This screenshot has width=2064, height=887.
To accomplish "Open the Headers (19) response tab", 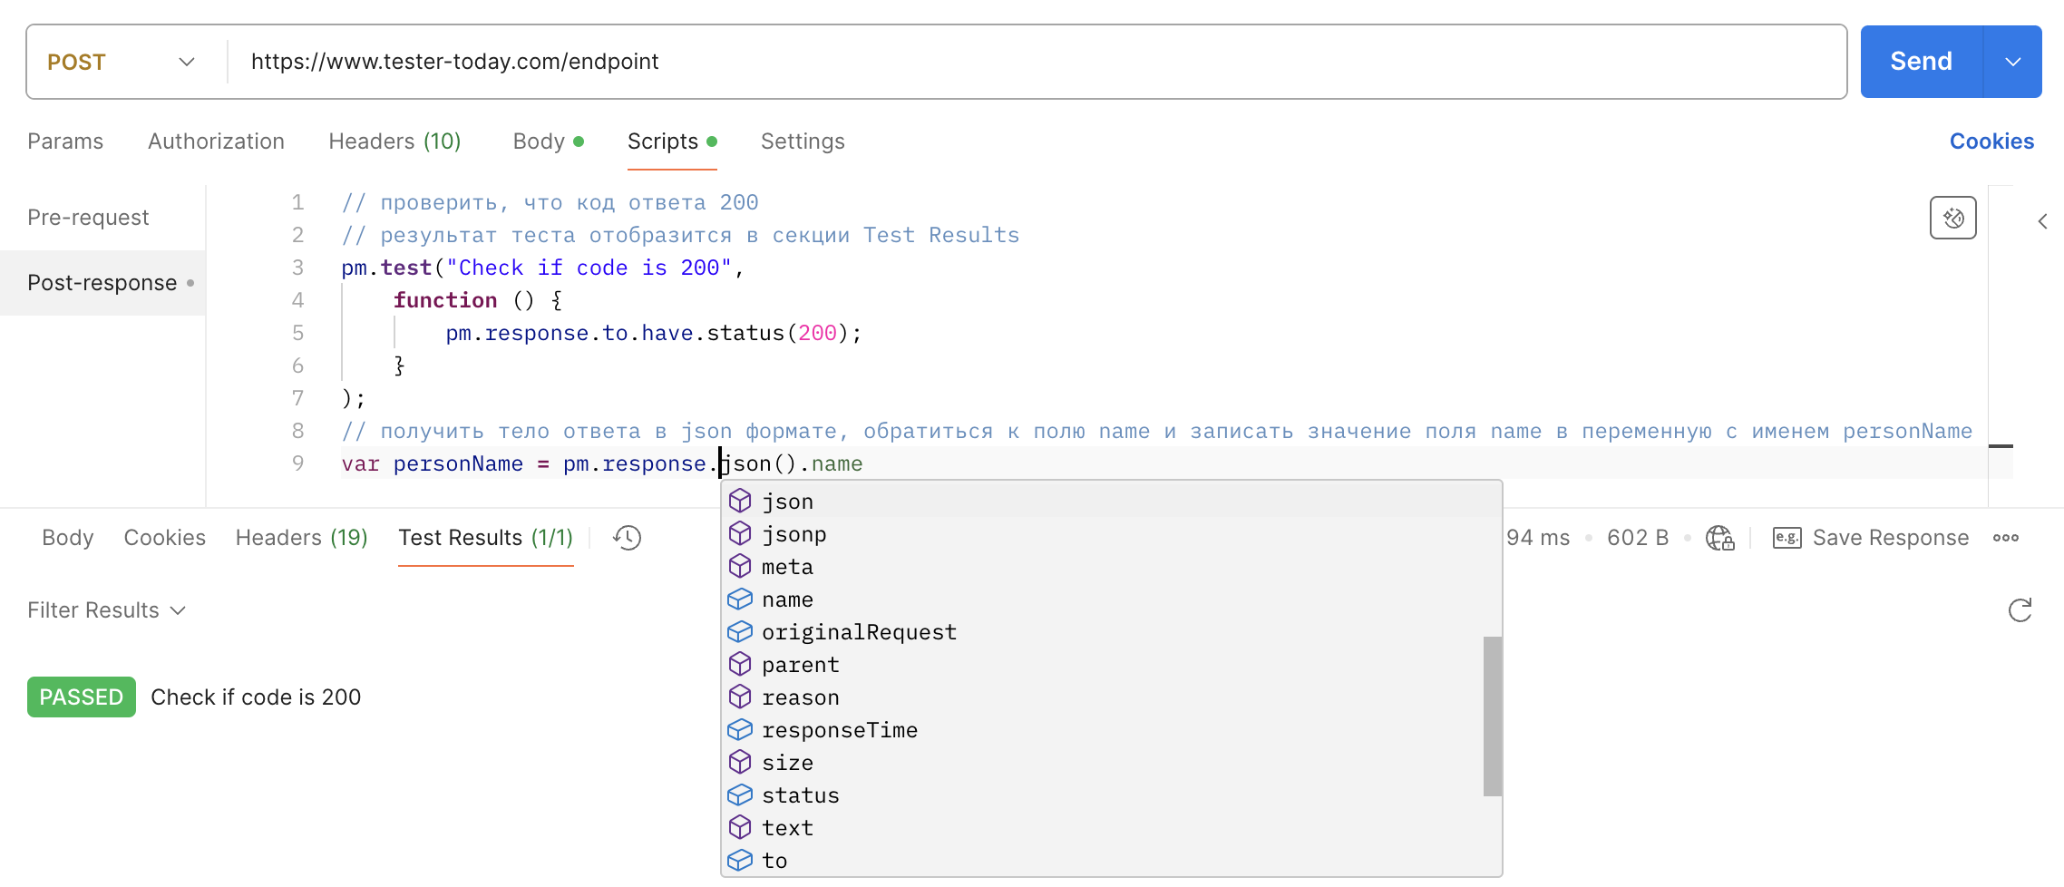I will coord(301,538).
